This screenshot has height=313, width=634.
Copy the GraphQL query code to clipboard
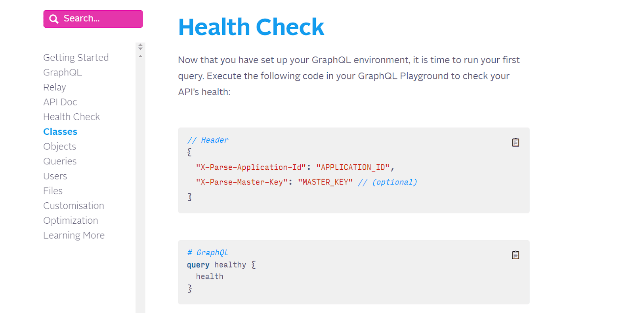(x=515, y=255)
